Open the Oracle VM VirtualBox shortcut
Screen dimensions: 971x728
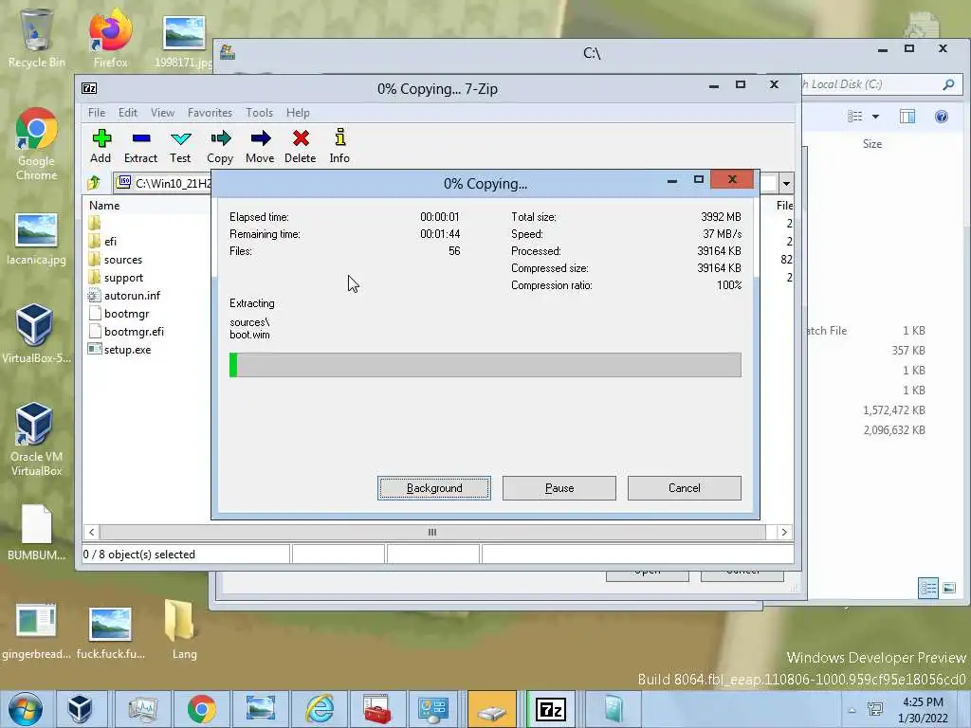pyautogui.click(x=36, y=438)
